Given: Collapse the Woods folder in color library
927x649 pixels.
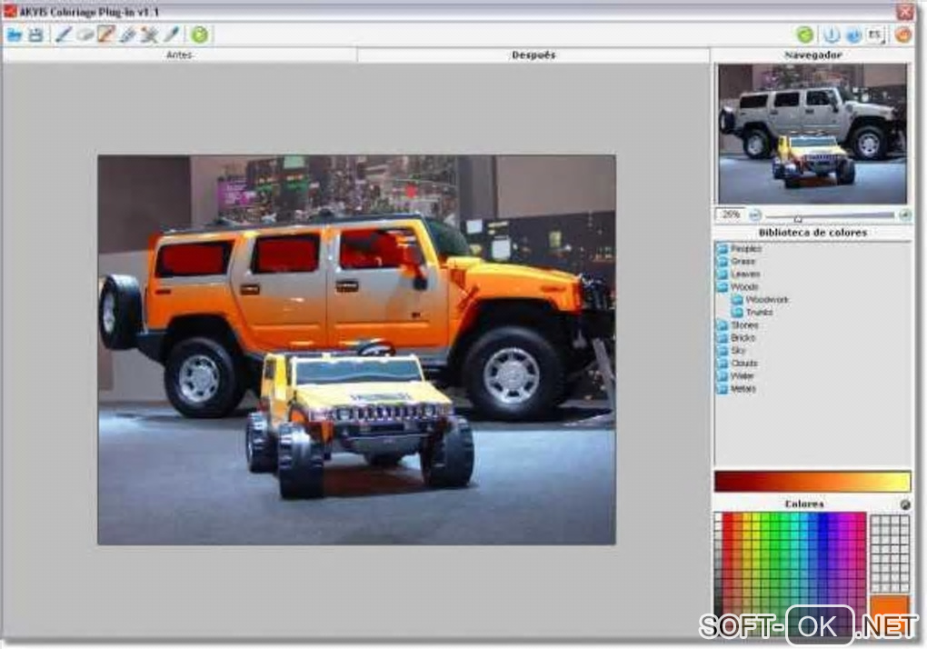Looking at the screenshot, I should (737, 287).
